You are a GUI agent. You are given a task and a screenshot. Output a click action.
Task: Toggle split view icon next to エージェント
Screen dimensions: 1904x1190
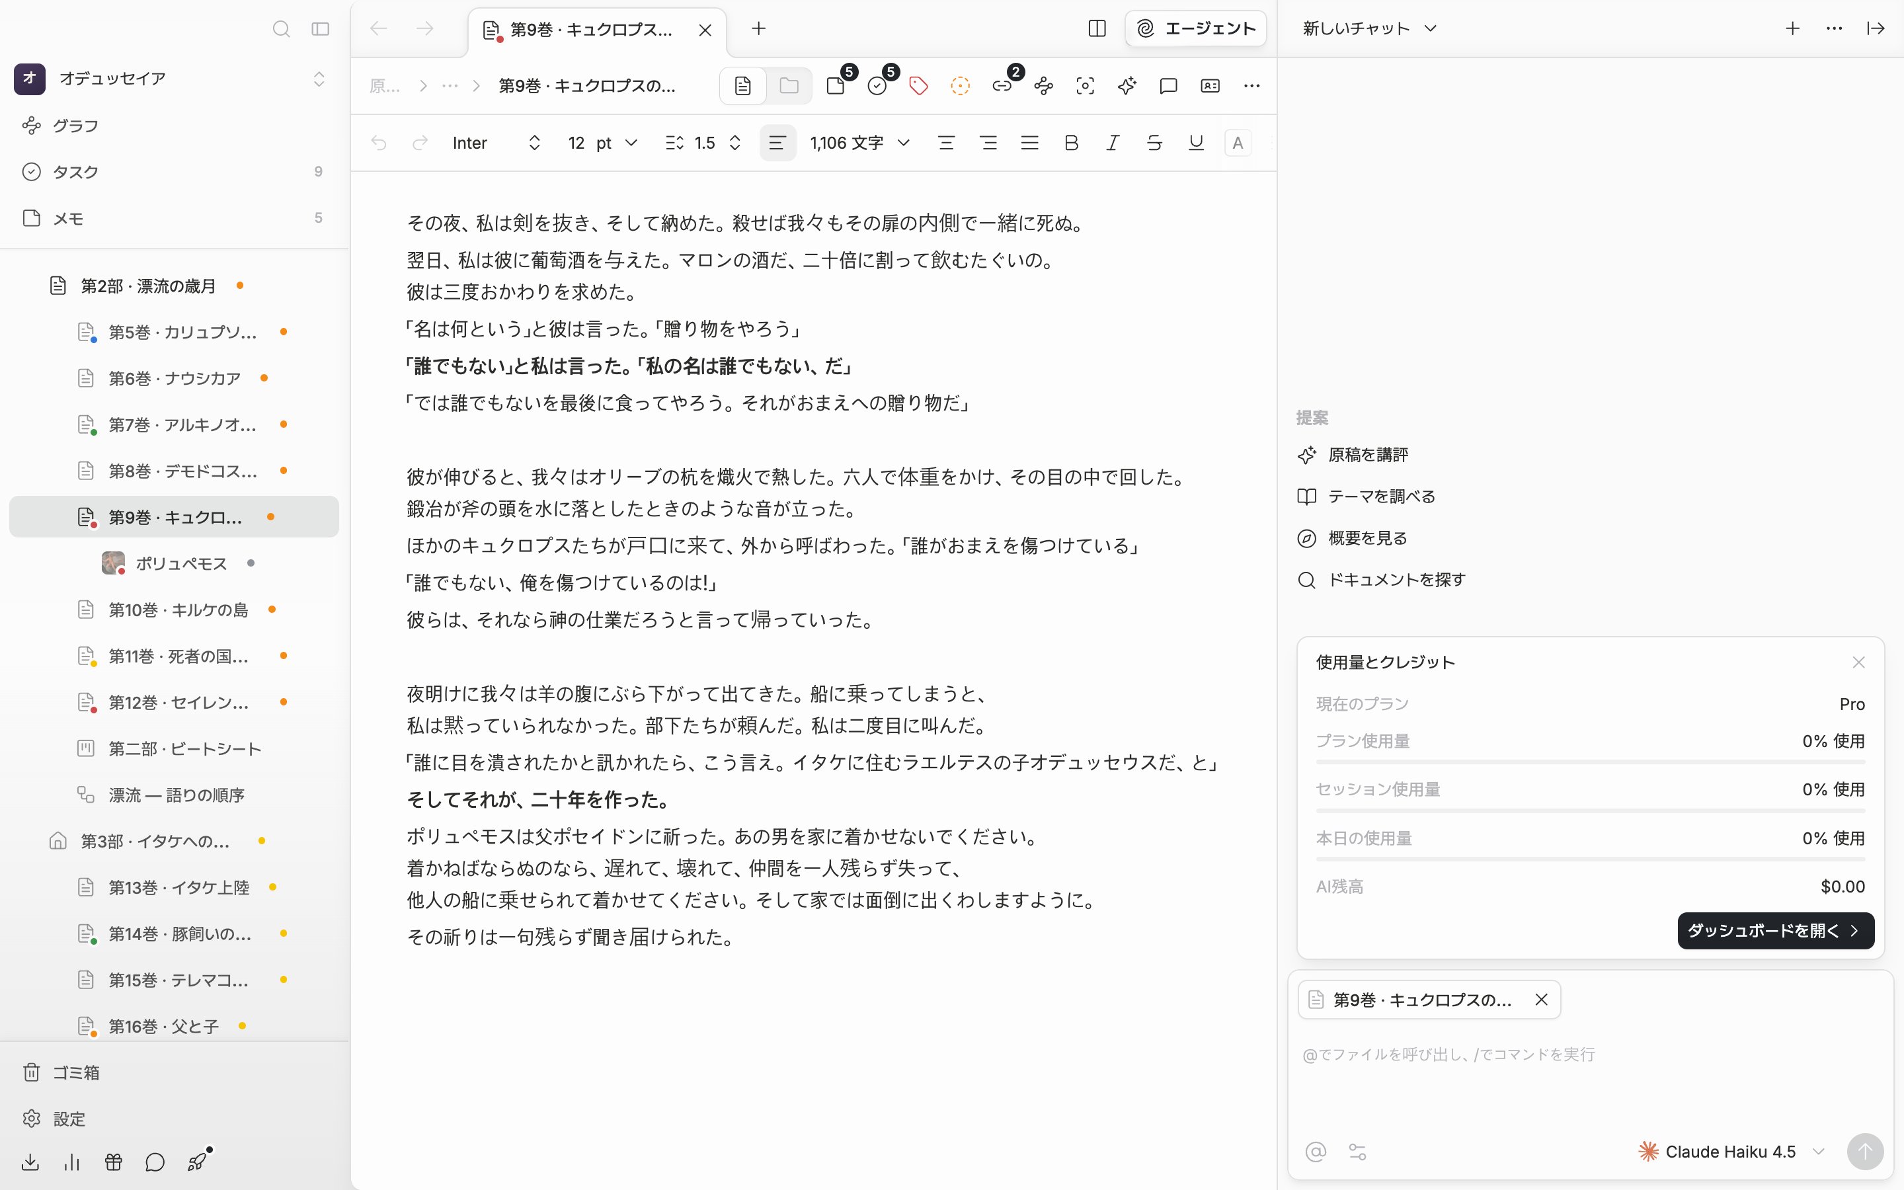point(1097,29)
